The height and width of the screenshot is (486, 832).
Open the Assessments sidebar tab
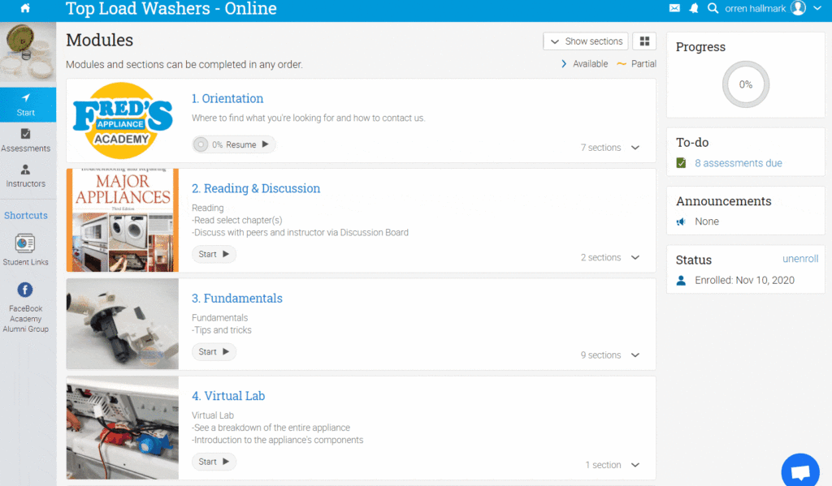[x=25, y=140]
